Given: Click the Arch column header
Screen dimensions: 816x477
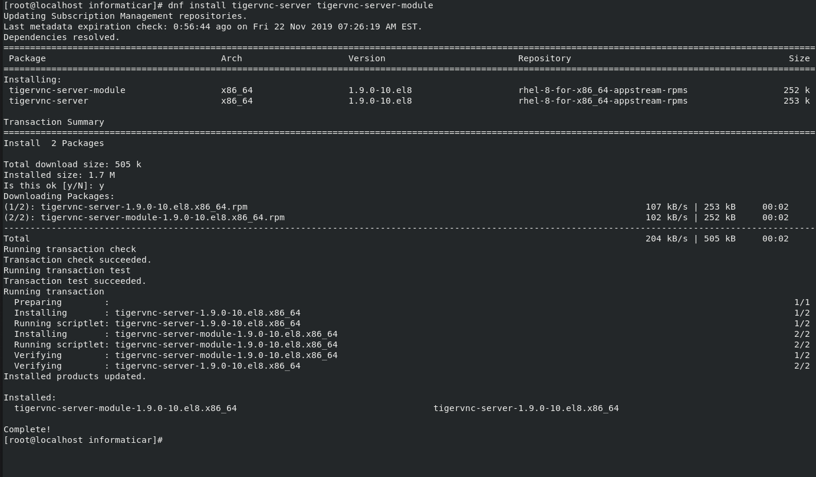Looking at the screenshot, I should click(232, 58).
